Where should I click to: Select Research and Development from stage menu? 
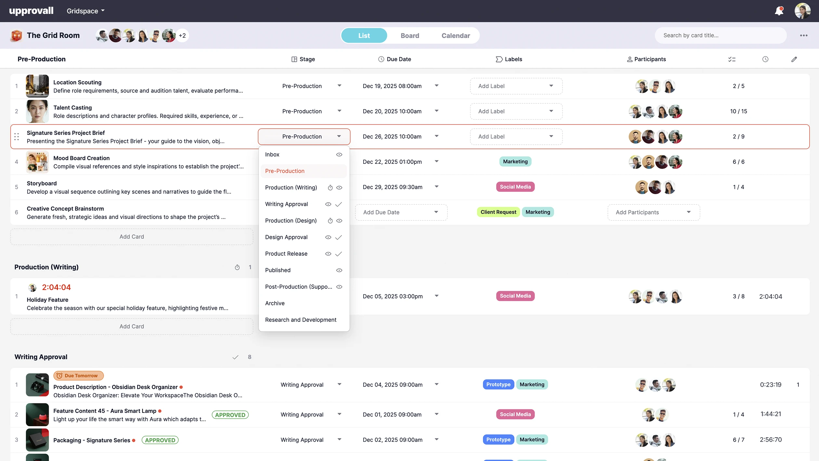tap(301, 320)
